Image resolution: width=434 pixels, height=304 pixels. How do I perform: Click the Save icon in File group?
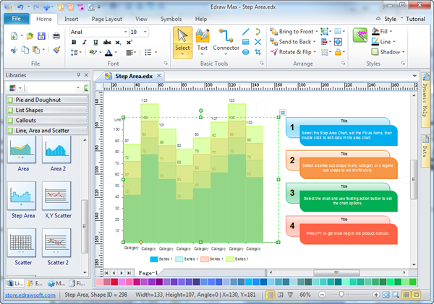[41, 35]
